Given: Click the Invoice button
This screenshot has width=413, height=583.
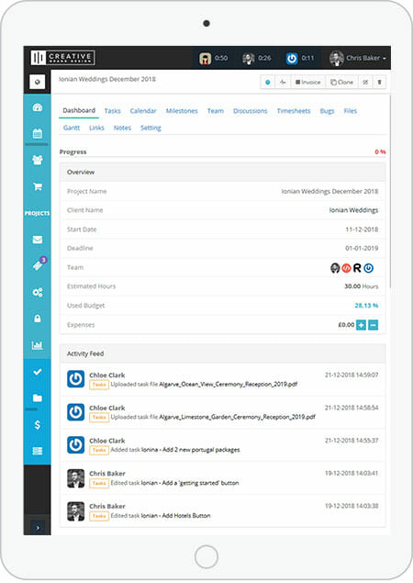Looking at the screenshot, I should (307, 82).
